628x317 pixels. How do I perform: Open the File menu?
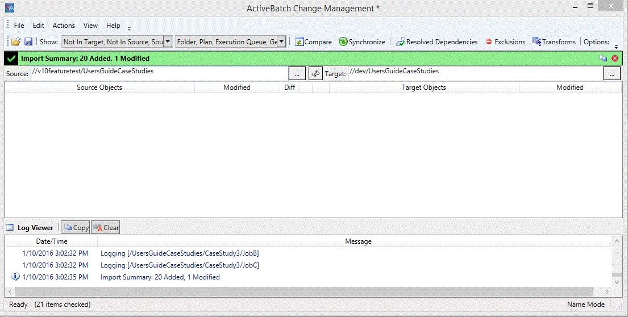click(19, 25)
